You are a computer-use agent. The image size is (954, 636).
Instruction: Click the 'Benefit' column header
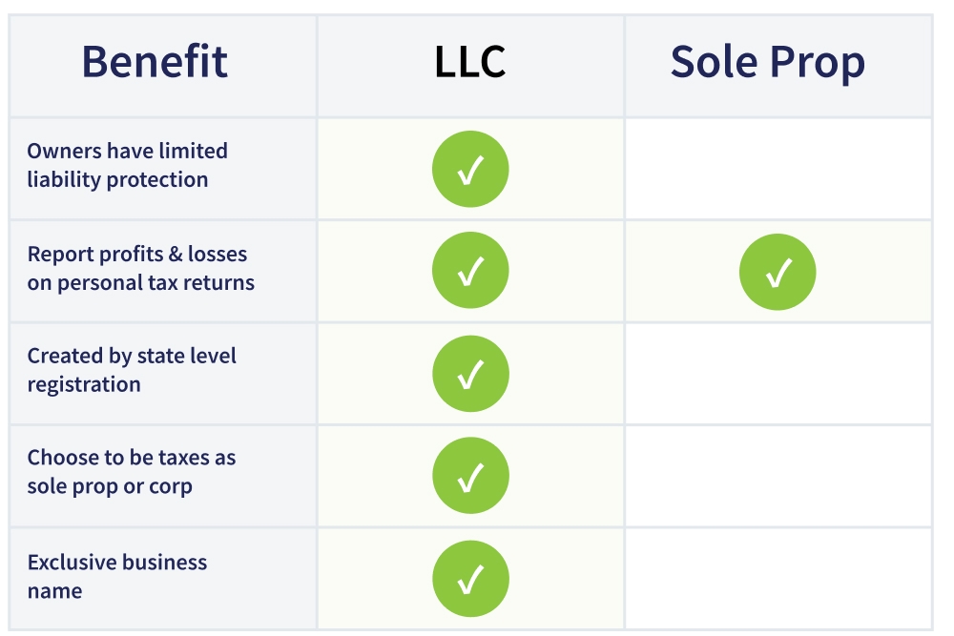point(155,63)
